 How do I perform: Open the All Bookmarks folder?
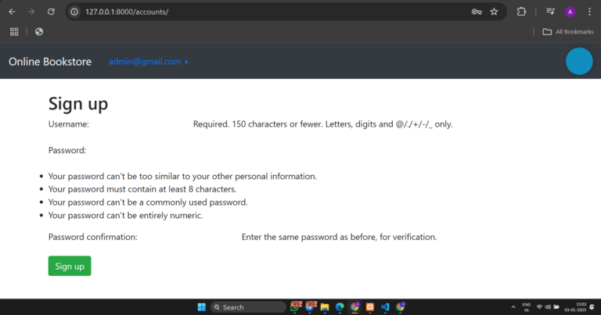(x=567, y=31)
